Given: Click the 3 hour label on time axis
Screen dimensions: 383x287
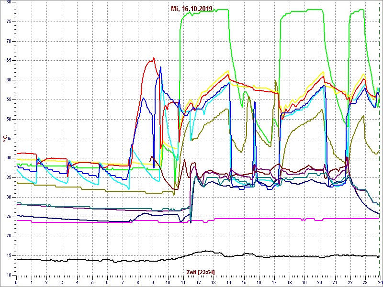Looking at the screenshot, I should [62, 282].
